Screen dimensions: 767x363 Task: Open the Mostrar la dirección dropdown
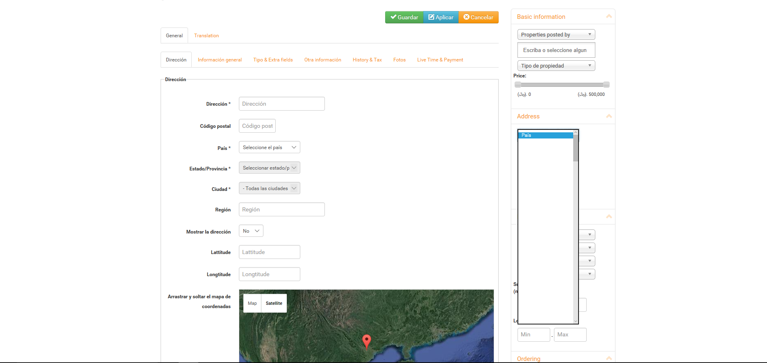click(x=251, y=231)
